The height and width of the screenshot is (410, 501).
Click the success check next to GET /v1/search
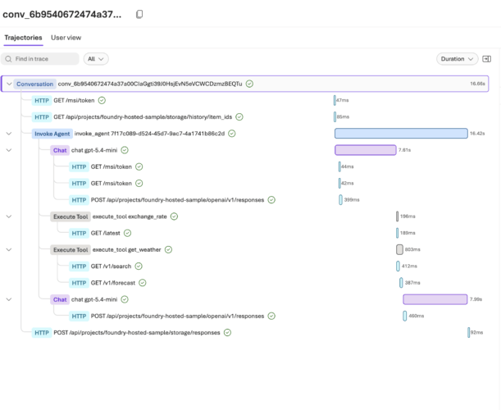[139, 266]
